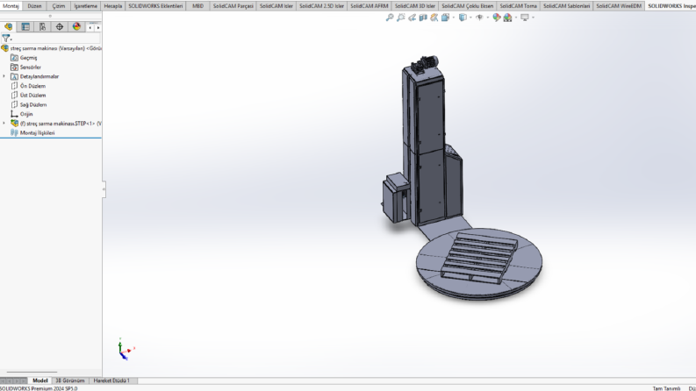Image resolution: width=696 pixels, height=391 pixels.
Task: Click the SolidCAM İşler tab
Action: point(276,6)
